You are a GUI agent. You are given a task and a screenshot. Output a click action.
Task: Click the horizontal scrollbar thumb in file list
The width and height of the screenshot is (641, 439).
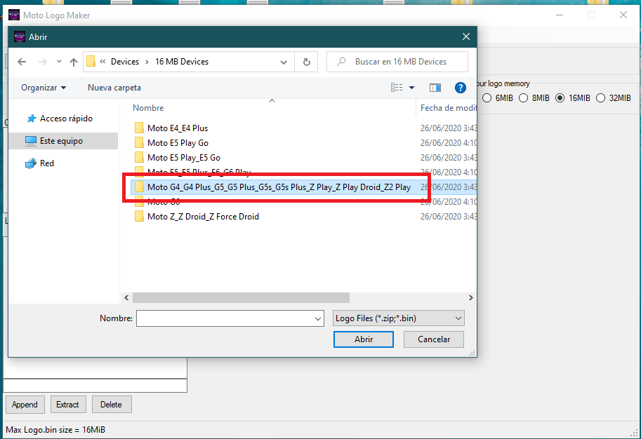(x=241, y=298)
